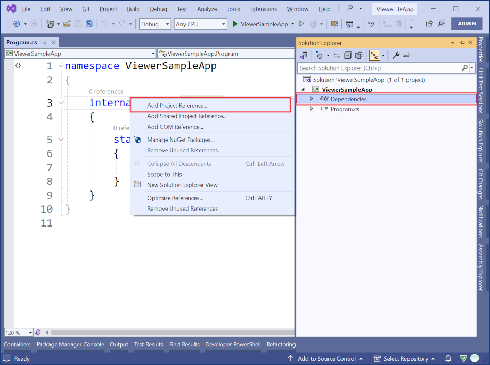Toggle Preview Selected Items icon
This screenshot has width=490, height=365.
pyautogui.click(x=407, y=56)
